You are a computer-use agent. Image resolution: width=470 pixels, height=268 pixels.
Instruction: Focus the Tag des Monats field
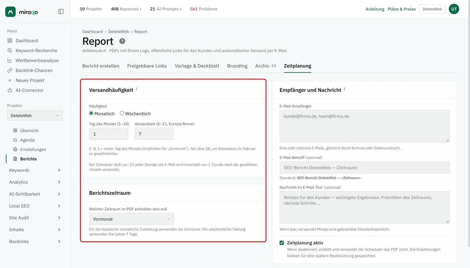click(x=109, y=134)
